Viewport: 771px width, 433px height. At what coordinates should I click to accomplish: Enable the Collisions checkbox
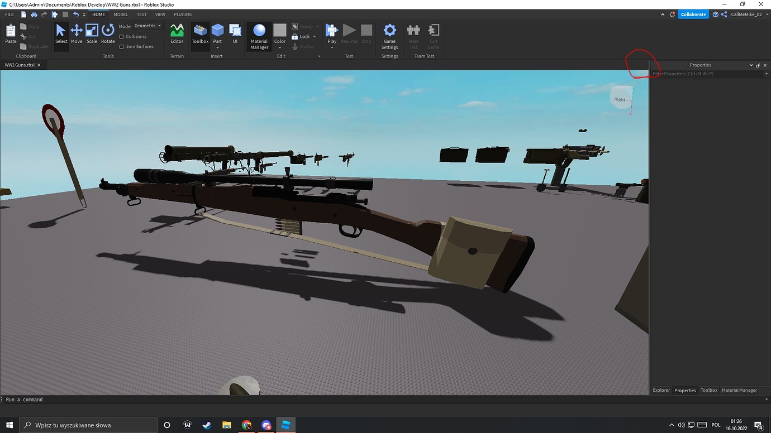[122, 37]
